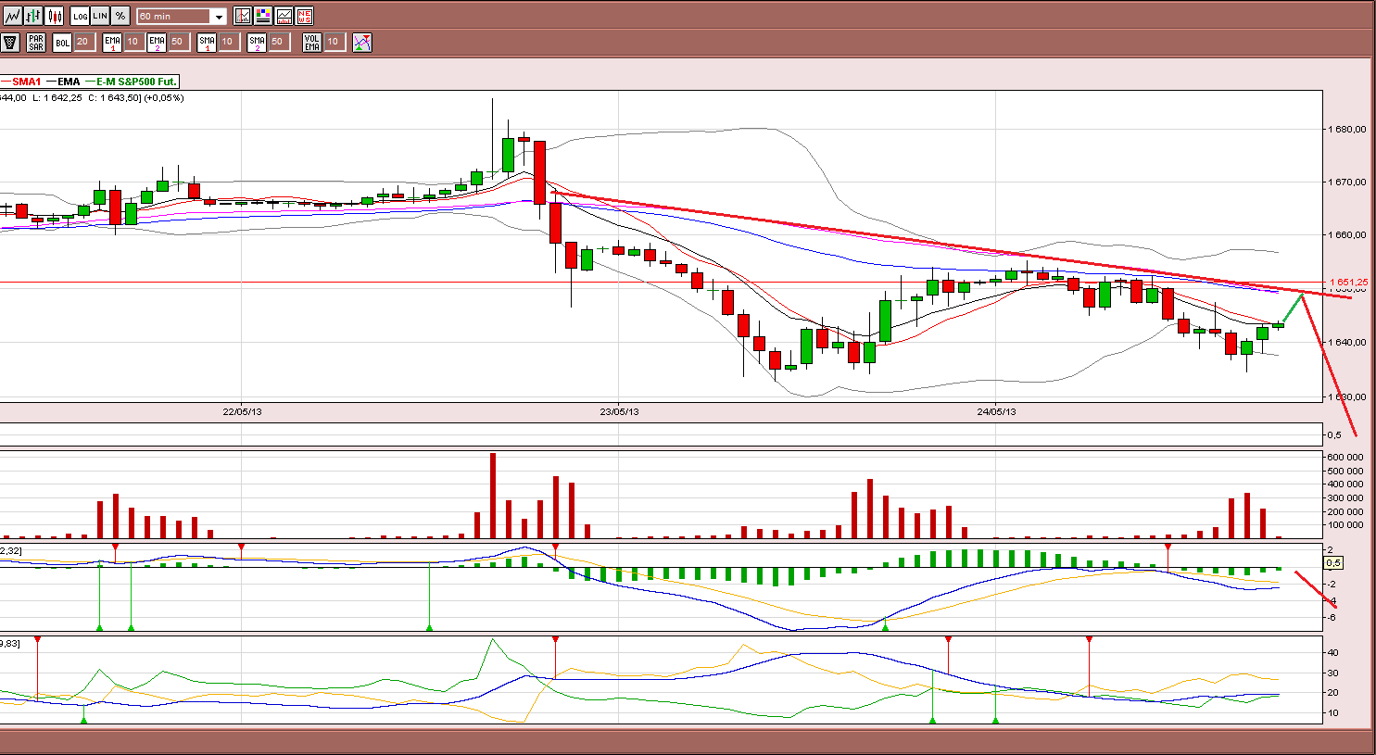This screenshot has width=1376, height=755.
Task: Enable logarithmic LOG scale
Action: coord(80,16)
